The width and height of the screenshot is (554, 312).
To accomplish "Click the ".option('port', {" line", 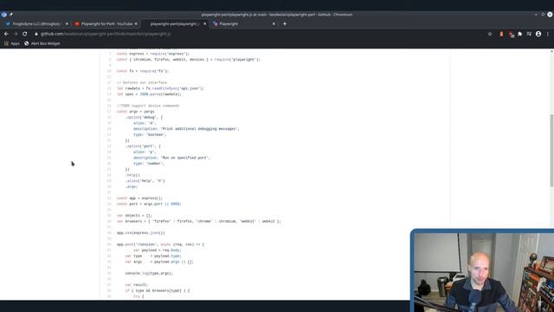I will point(143,146).
